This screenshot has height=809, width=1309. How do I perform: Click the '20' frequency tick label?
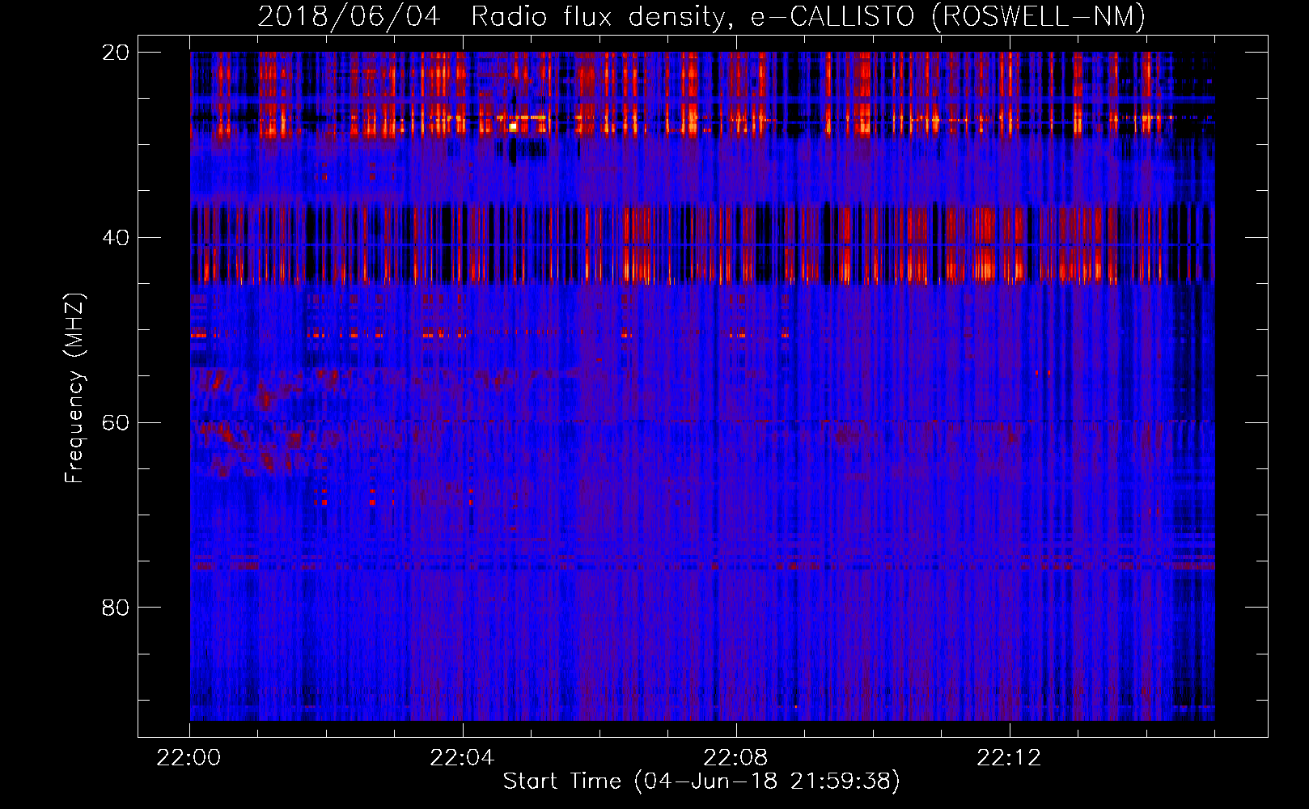(x=116, y=53)
